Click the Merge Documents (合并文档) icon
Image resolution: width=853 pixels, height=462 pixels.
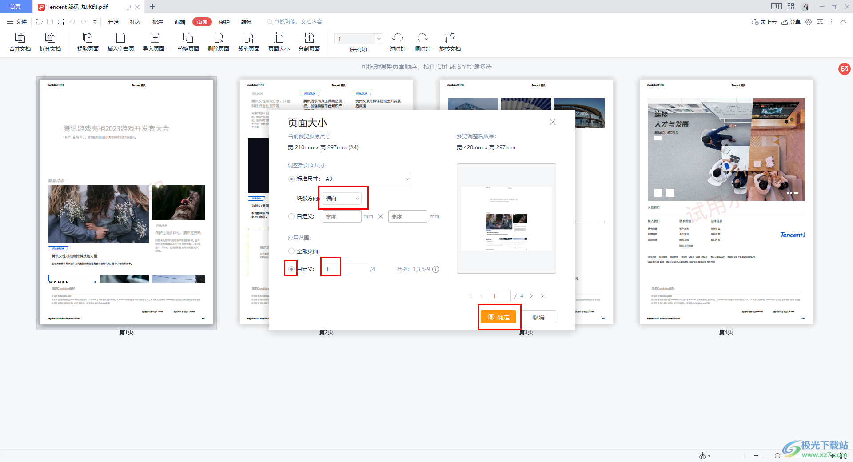point(20,42)
